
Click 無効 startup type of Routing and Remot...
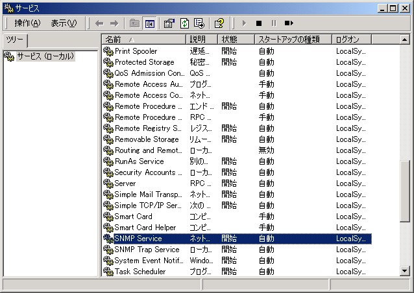pos(267,150)
